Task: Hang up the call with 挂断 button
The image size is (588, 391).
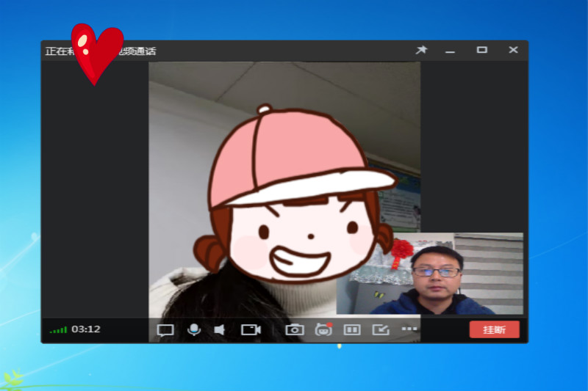Action: point(494,330)
